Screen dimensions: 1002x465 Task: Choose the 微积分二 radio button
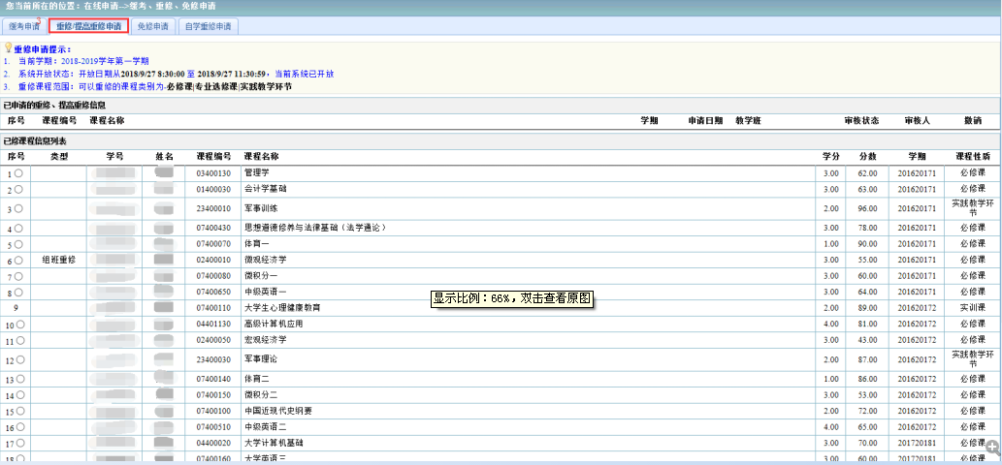(x=18, y=395)
